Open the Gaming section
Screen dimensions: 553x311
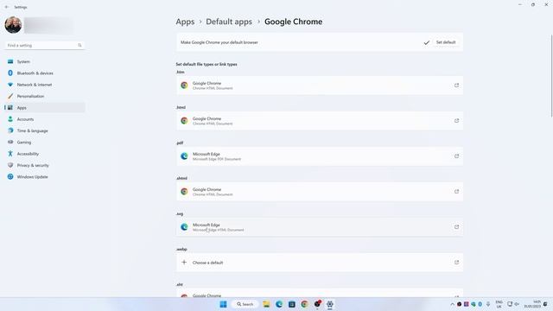[44, 142]
